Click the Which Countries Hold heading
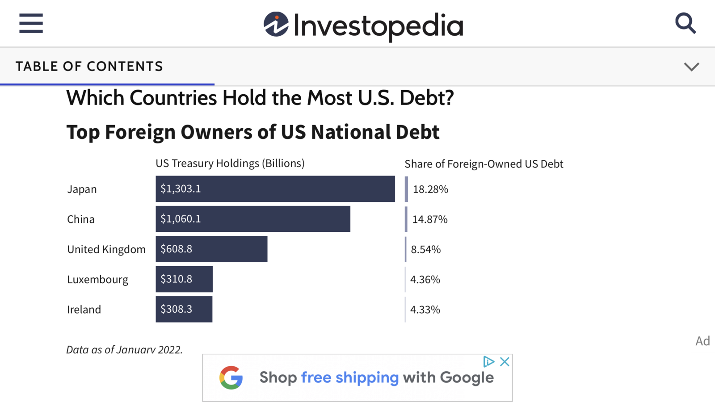715x402 pixels. click(x=260, y=98)
